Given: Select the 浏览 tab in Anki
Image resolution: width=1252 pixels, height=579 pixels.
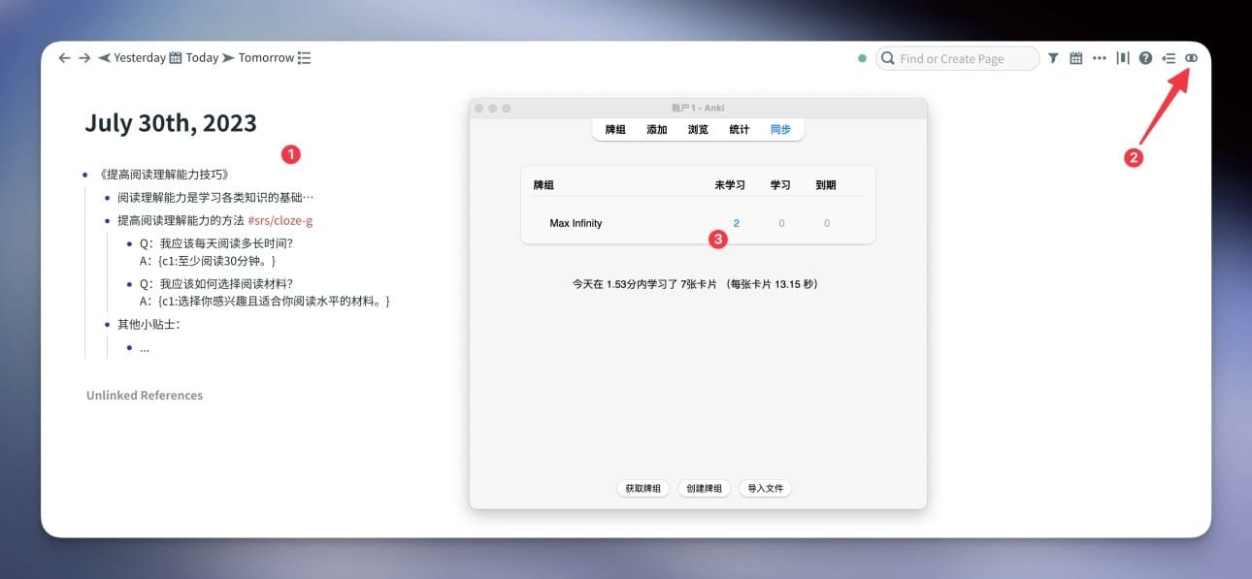Looking at the screenshot, I should 698,130.
